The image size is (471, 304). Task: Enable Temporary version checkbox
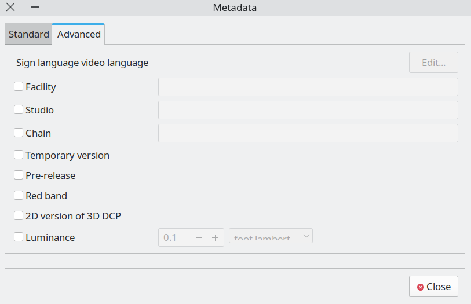coord(19,155)
